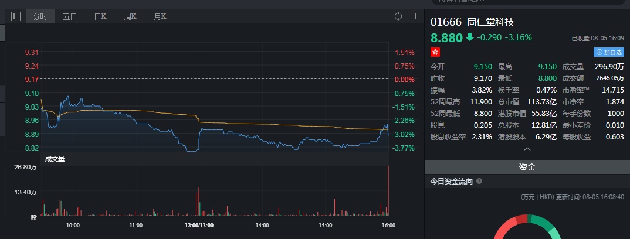Switch to the 分时 tab
630x239 pixels.
pyautogui.click(x=40, y=16)
